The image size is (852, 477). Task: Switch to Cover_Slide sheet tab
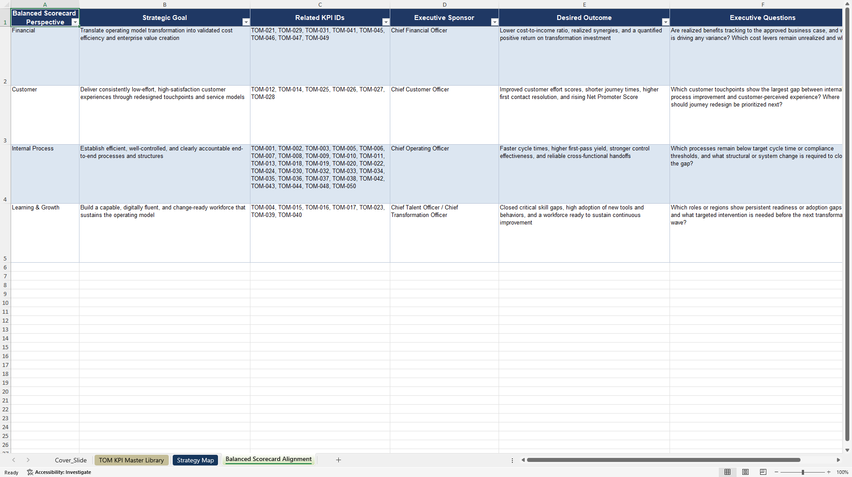[71, 460]
